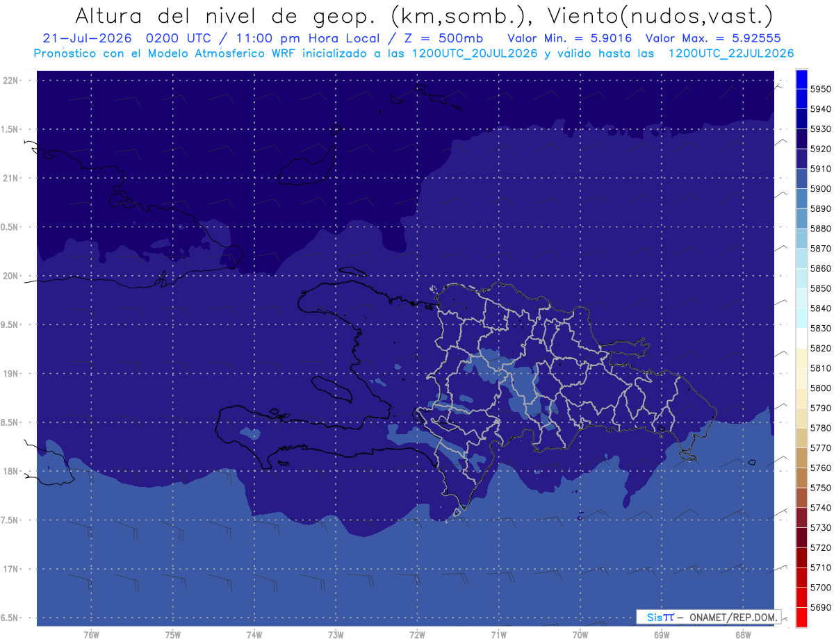Select color swatch between 5910 and 5920
Screen dimensions: 834x644
click(801, 158)
